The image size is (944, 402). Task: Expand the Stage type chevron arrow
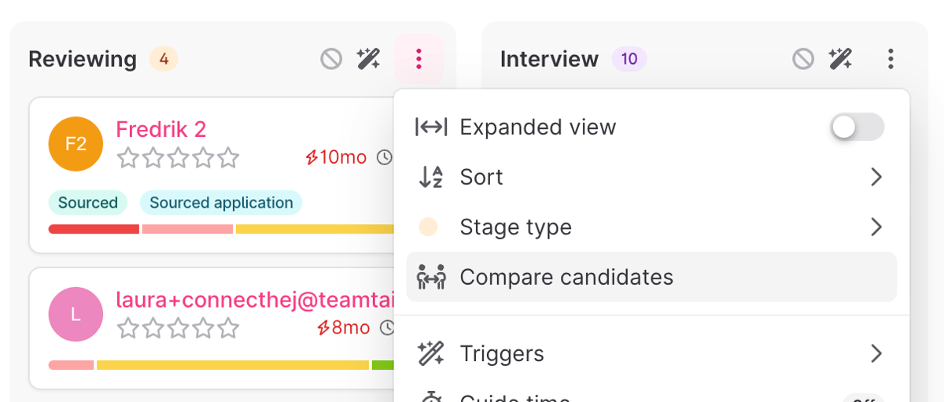pos(876,227)
